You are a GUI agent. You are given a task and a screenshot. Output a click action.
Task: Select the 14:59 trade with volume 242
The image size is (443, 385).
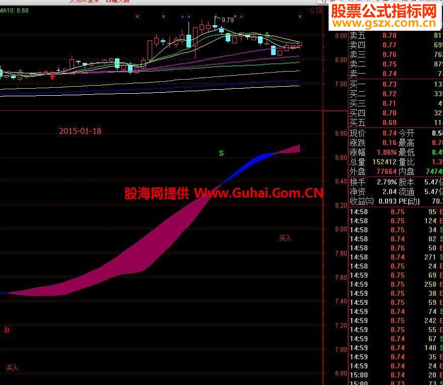pyautogui.click(x=396, y=320)
